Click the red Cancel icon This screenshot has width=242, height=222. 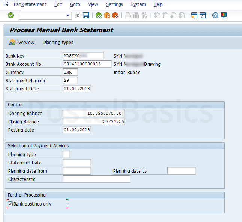(x=115, y=15)
